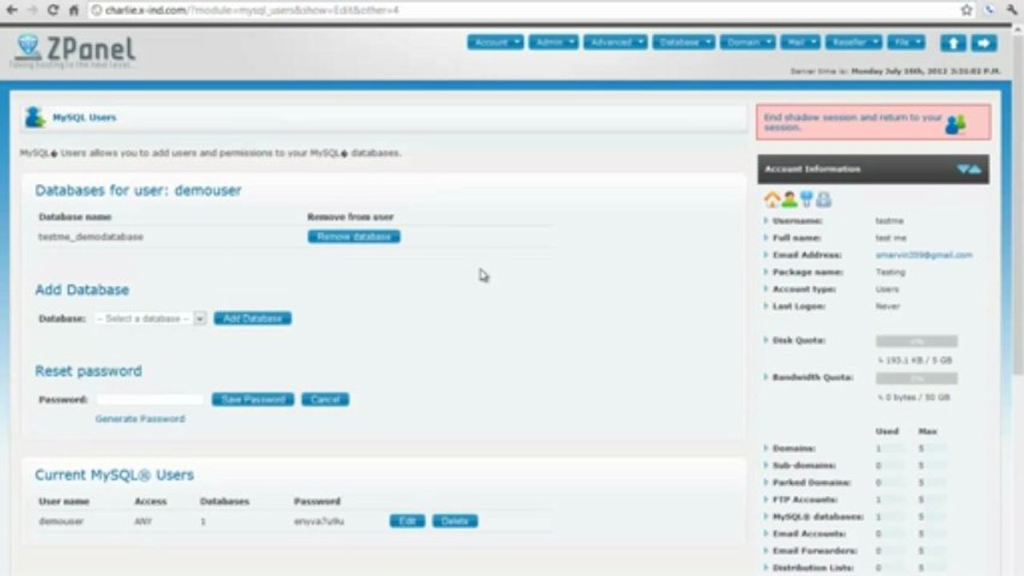Click orange home icon in account panel
The height and width of the screenshot is (576, 1024).
(x=772, y=199)
